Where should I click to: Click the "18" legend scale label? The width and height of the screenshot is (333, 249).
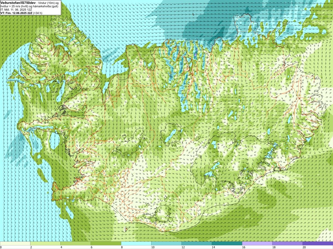click(x=274, y=247)
